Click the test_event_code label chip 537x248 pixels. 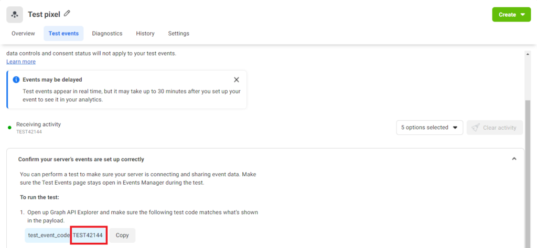48,235
